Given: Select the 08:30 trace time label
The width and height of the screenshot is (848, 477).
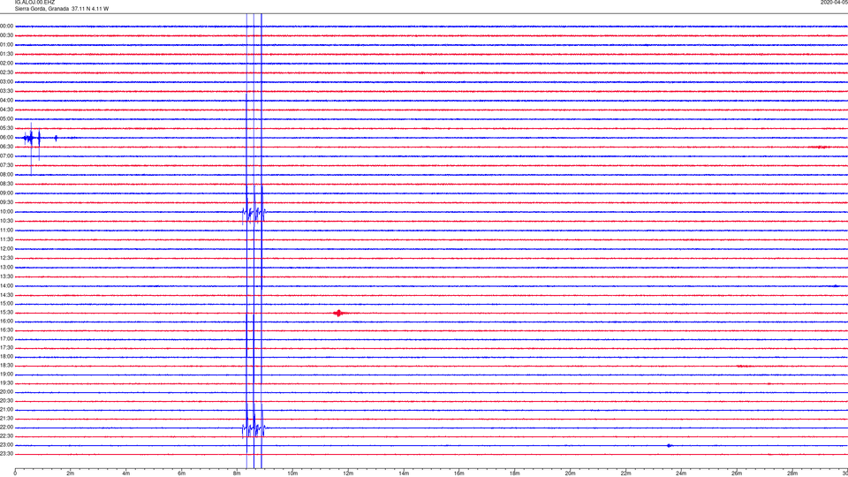Looking at the screenshot, I should pos(6,184).
